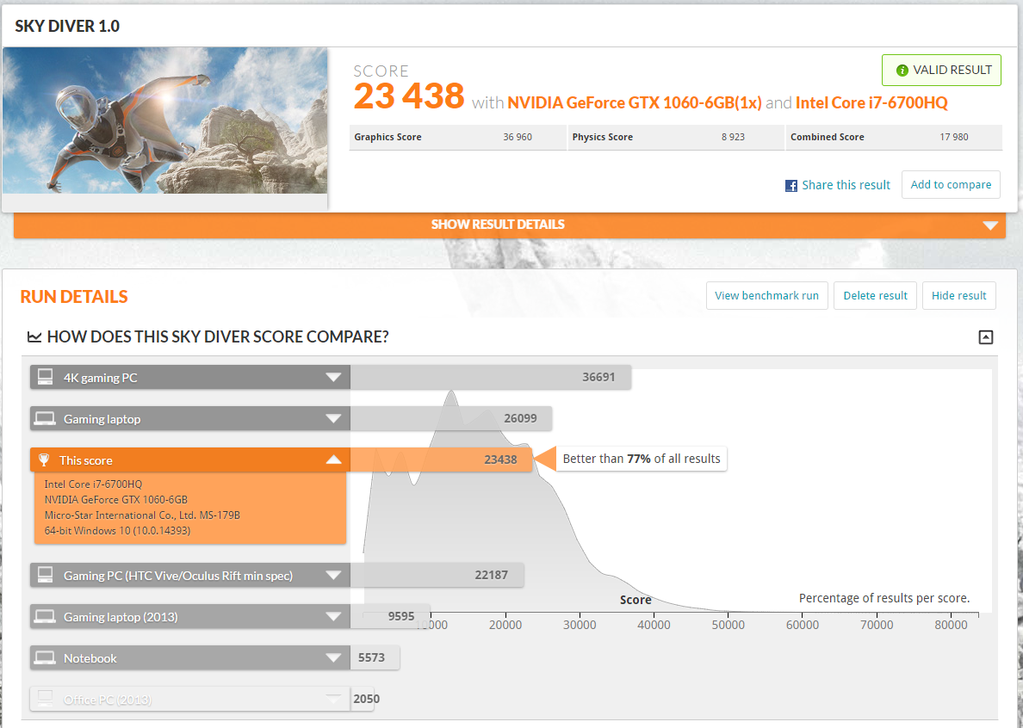Expand the 4K gaming PC row

189,378
